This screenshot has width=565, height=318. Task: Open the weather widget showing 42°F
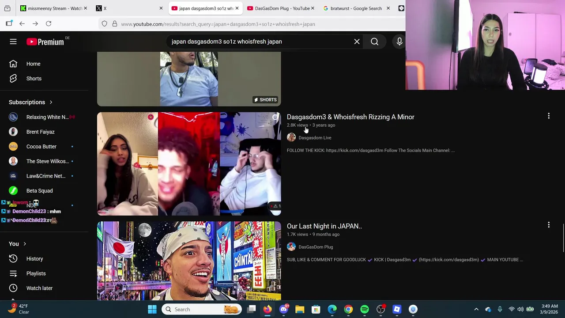click(x=19, y=309)
